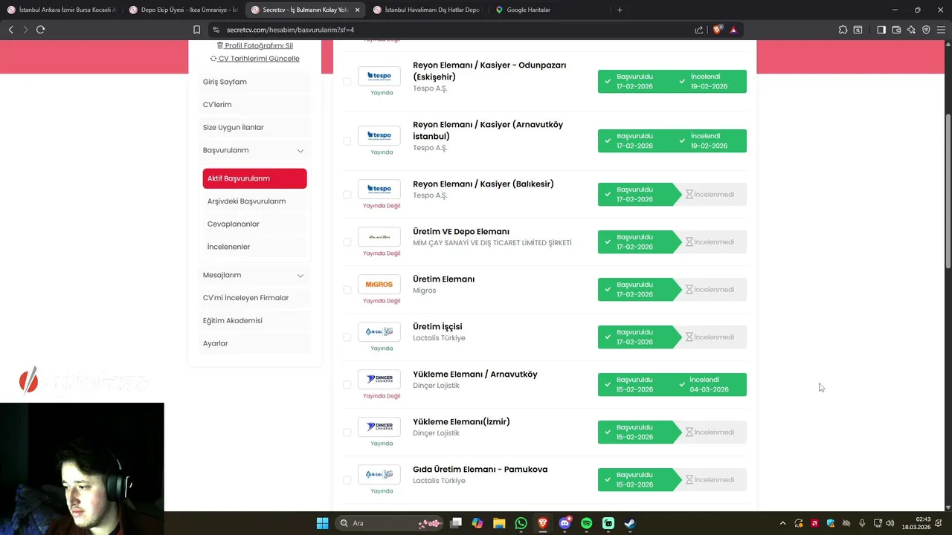Open CV'mi İnceleyen Firmalar
Viewport: 952px width, 535px height.
click(x=254, y=298)
